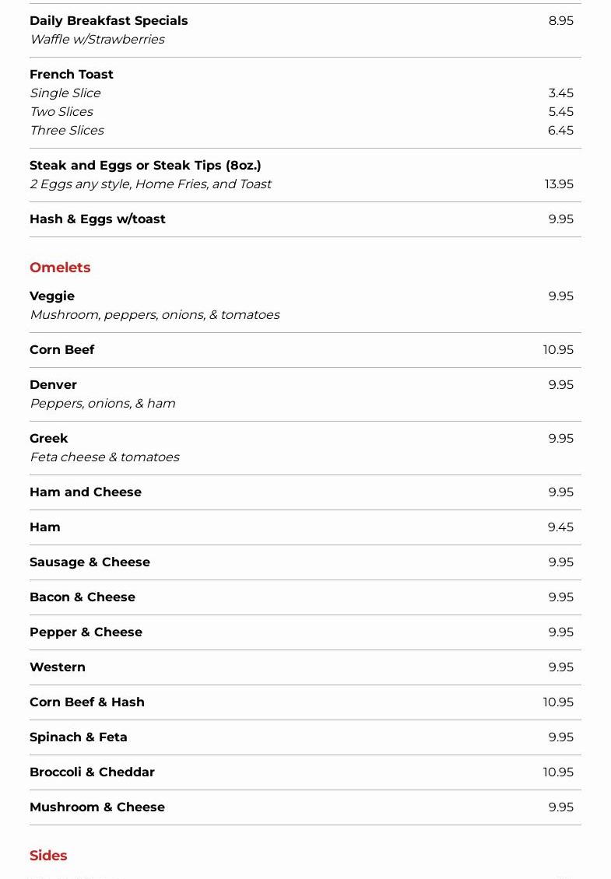Image resolution: width=611 pixels, height=879 pixels.
Task: Click Steak and Eggs or Steak Tips
Action: click(146, 166)
